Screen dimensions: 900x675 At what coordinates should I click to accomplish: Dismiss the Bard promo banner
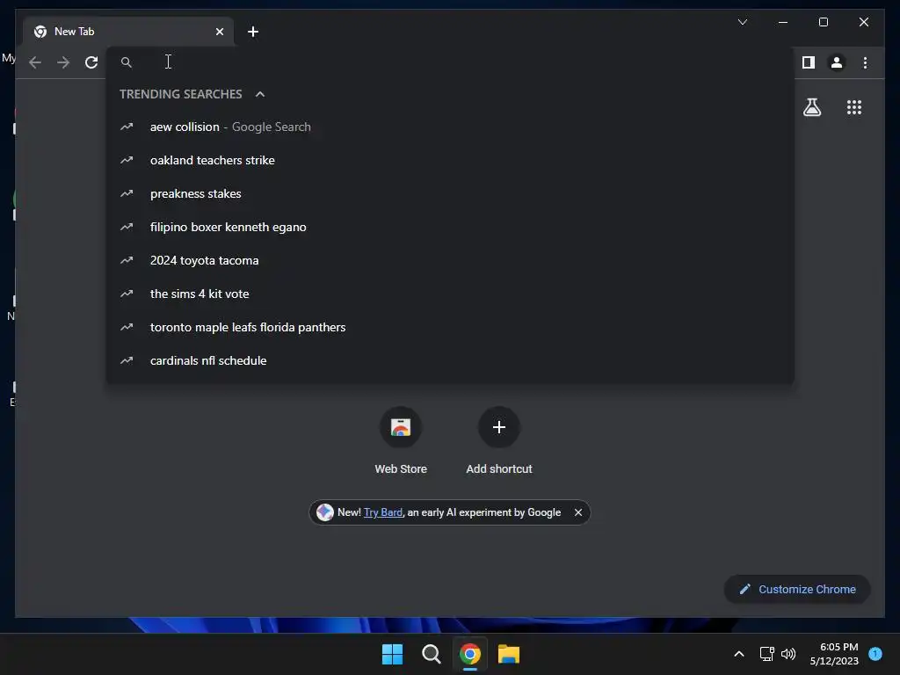[578, 512]
